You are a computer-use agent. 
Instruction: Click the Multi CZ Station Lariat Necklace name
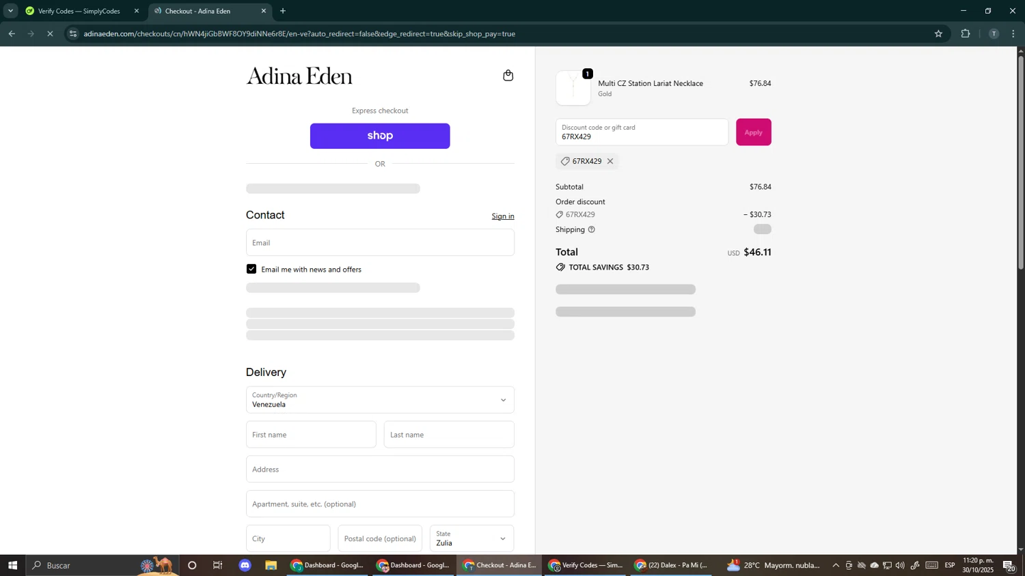(651, 83)
